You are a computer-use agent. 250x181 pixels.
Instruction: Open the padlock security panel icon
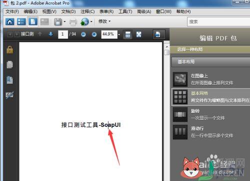10,50
